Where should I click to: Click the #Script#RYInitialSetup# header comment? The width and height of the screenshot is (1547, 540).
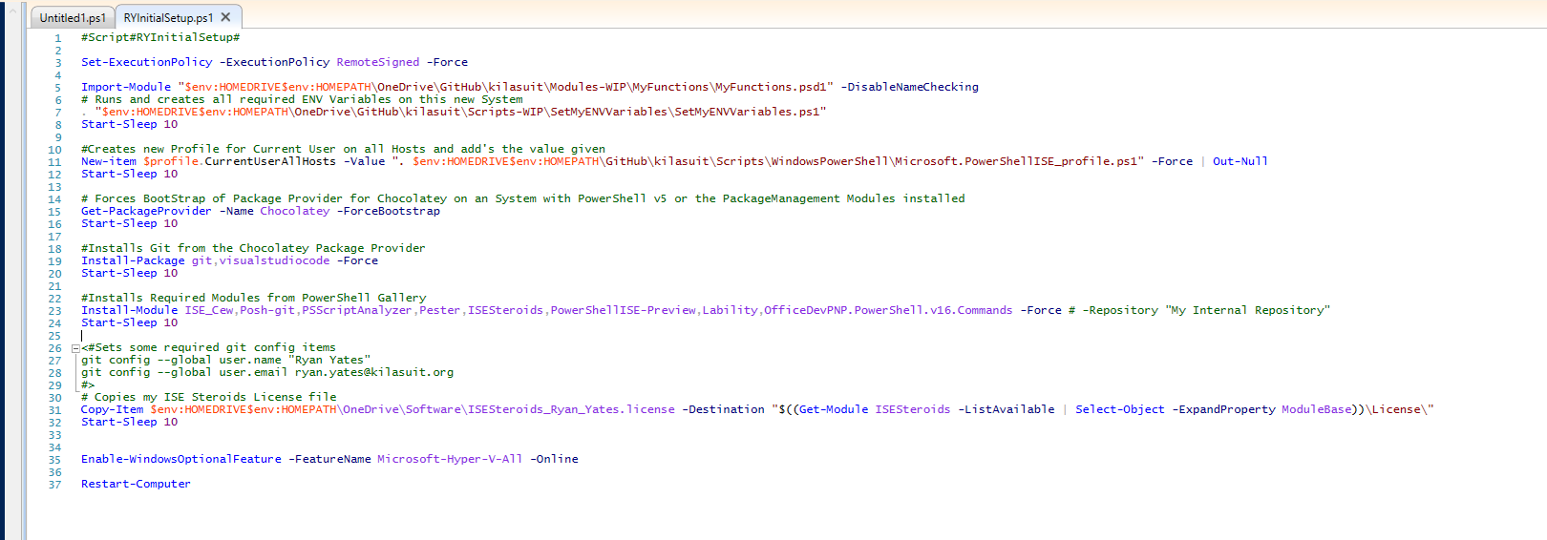click(x=160, y=37)
